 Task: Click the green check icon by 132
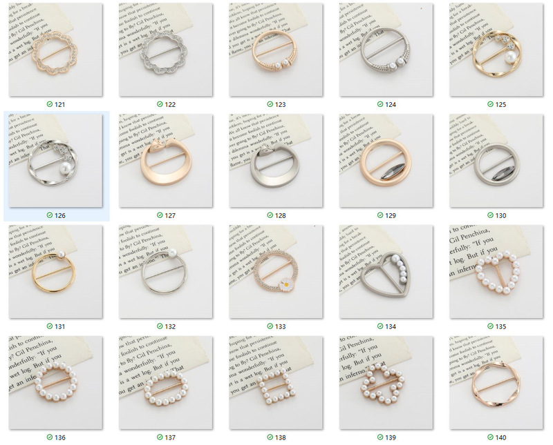click(160, 326)
